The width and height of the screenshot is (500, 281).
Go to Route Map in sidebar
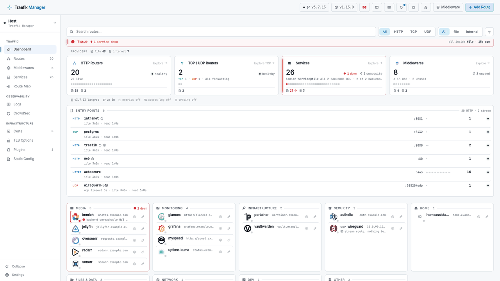click(30, 86)
